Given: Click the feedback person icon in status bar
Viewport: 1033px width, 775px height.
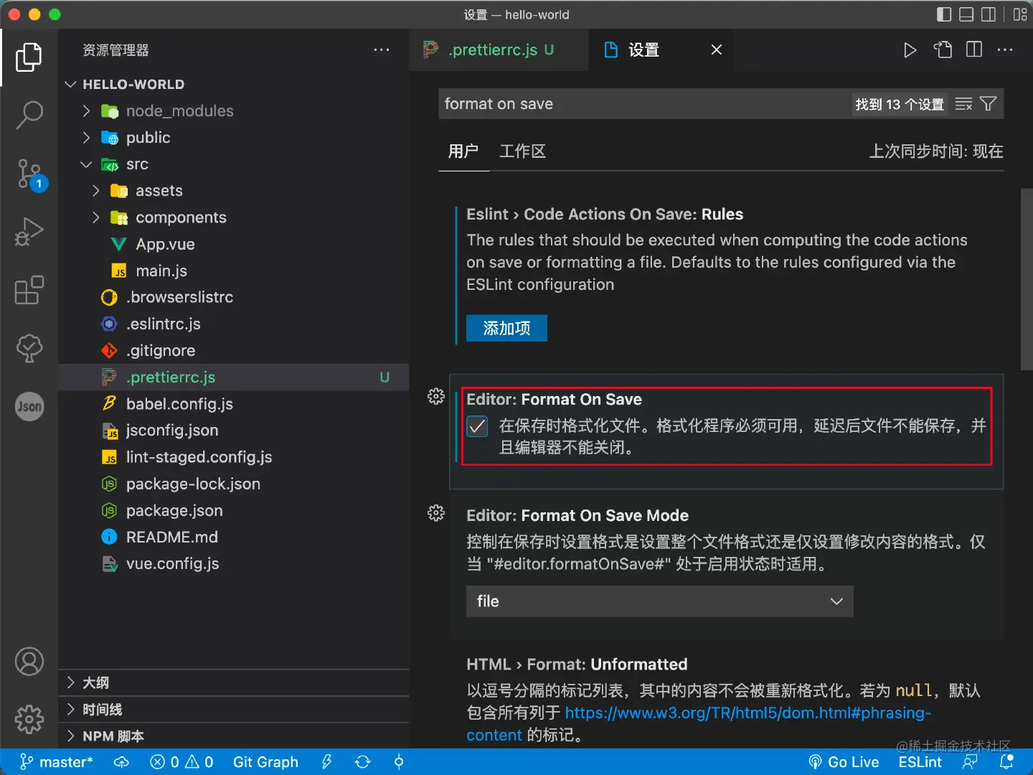Looking at the screenshot, I should coord(970,762).
